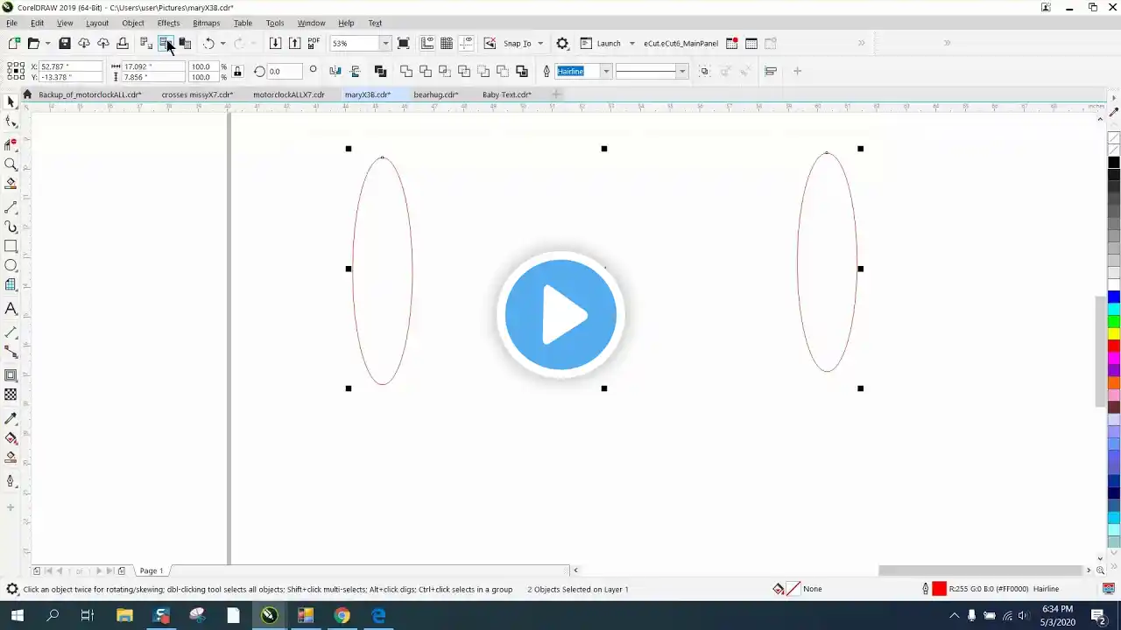Screen dimensions: 1121x630
Task: Select the Ellipse tool
Action: click(x=11, y=265)
